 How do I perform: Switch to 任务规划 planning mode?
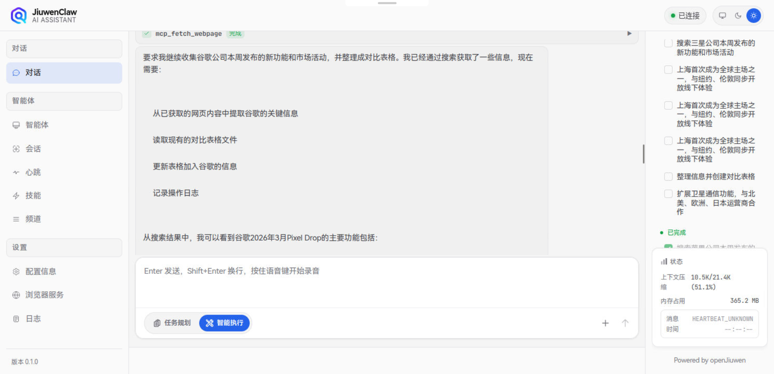pyautogui.click(x=172, y=323)
